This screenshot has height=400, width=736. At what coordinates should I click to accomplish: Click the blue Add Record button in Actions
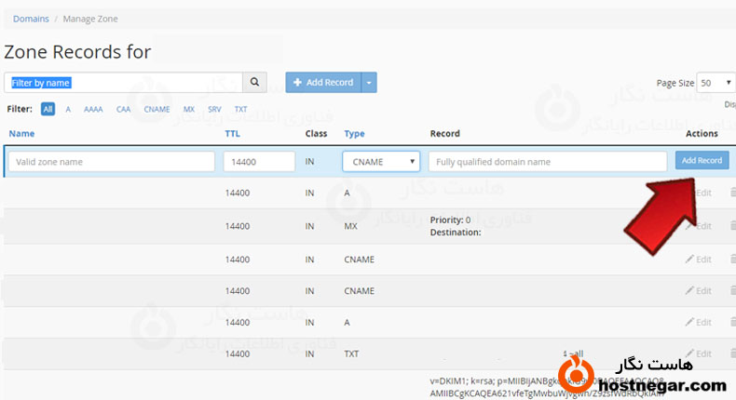(702, 161)
